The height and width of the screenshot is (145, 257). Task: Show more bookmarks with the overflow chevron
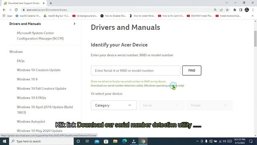253,16
